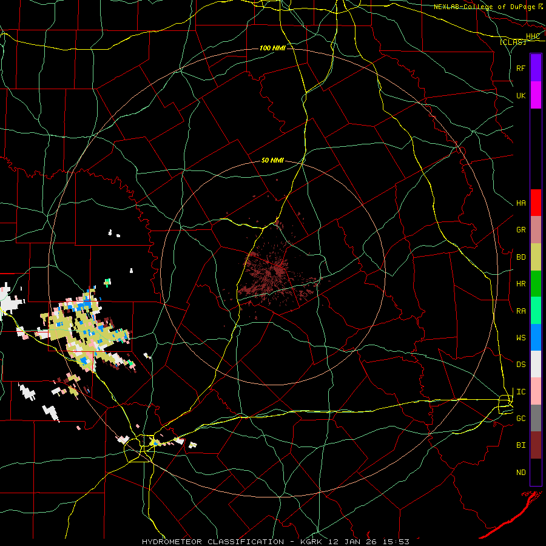This screenshot has height=546, width=546.
Task: Click the yellow BD legend color swatch
Action: point(536,257)
